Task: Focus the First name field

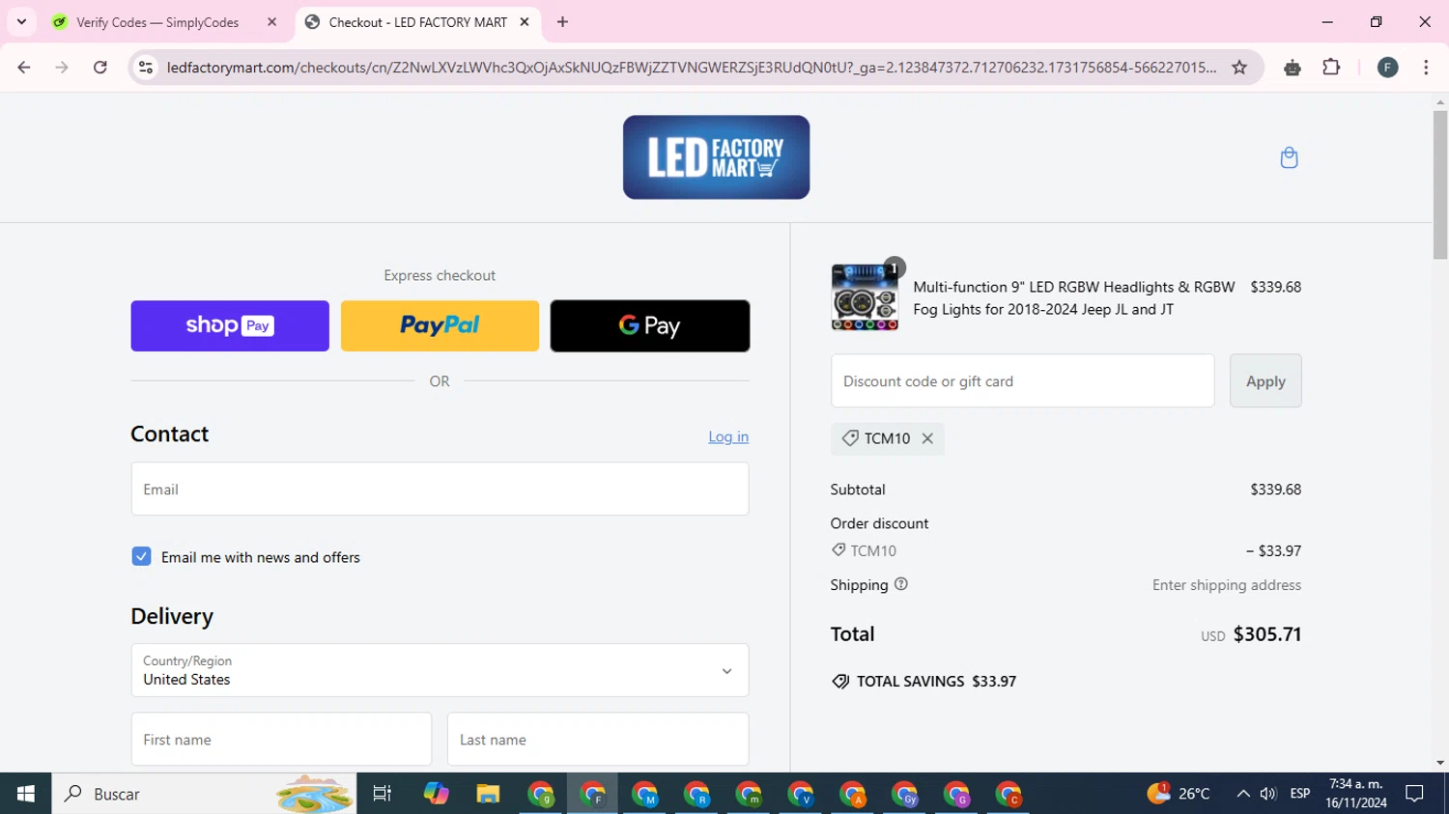Action: [281, 740]
